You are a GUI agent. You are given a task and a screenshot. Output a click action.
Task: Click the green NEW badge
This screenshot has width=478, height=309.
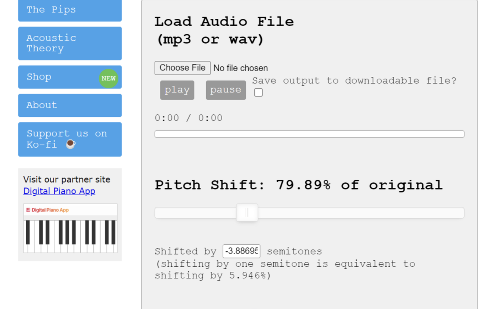[x=108, y=79]
